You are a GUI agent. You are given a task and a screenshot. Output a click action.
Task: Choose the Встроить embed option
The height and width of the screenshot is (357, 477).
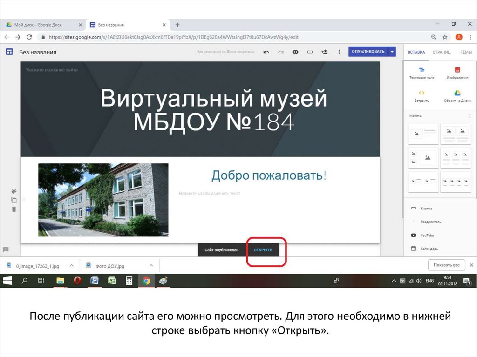tap(422, 96)
